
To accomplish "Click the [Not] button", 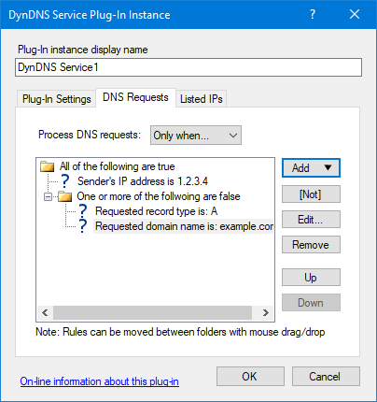I will (x=311, y=194).
